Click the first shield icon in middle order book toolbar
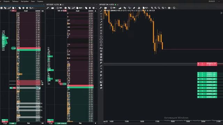223x125 pixels. pos(90,8)
